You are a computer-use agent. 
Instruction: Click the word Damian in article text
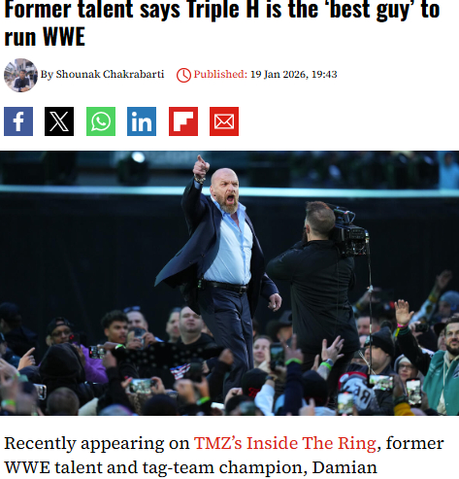pyautogui.click(x=344, y=467)
